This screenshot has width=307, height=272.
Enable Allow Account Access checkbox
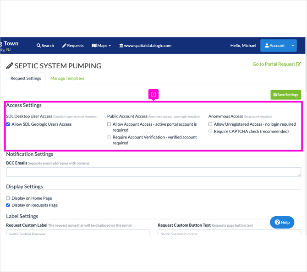[109, 124]
